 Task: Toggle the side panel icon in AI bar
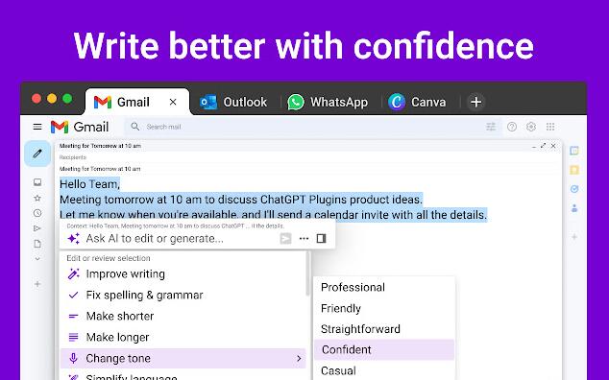[321, 238]
